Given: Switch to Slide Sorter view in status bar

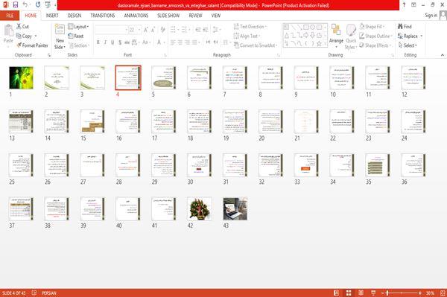Looking at the screenshot, I should pos(349,293).
